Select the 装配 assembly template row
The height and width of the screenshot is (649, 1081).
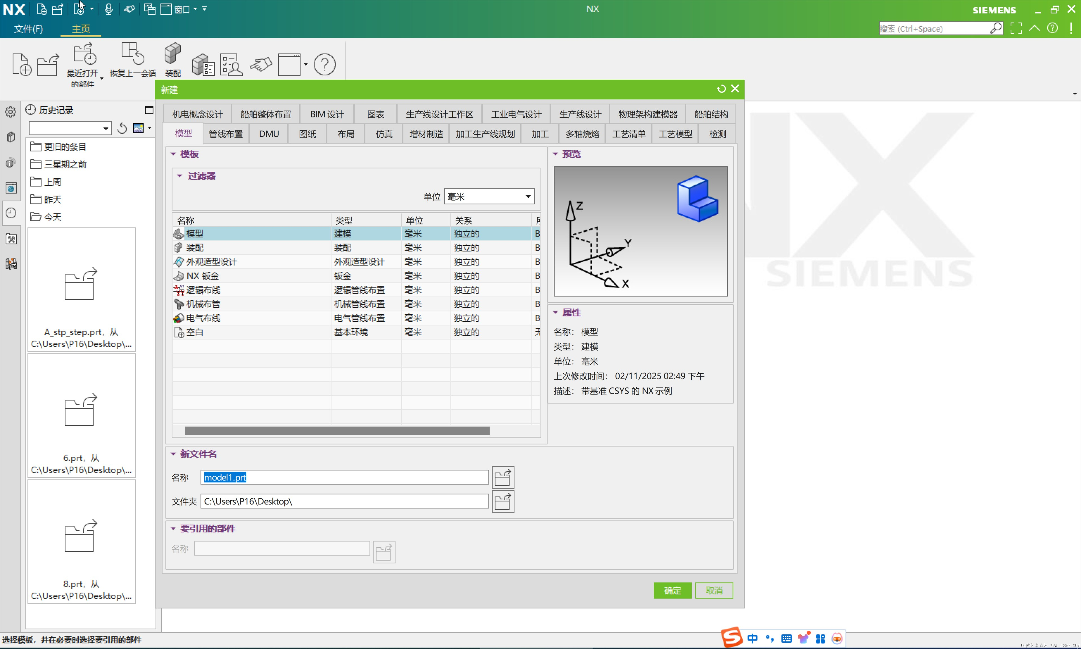[x=356, y=247]
